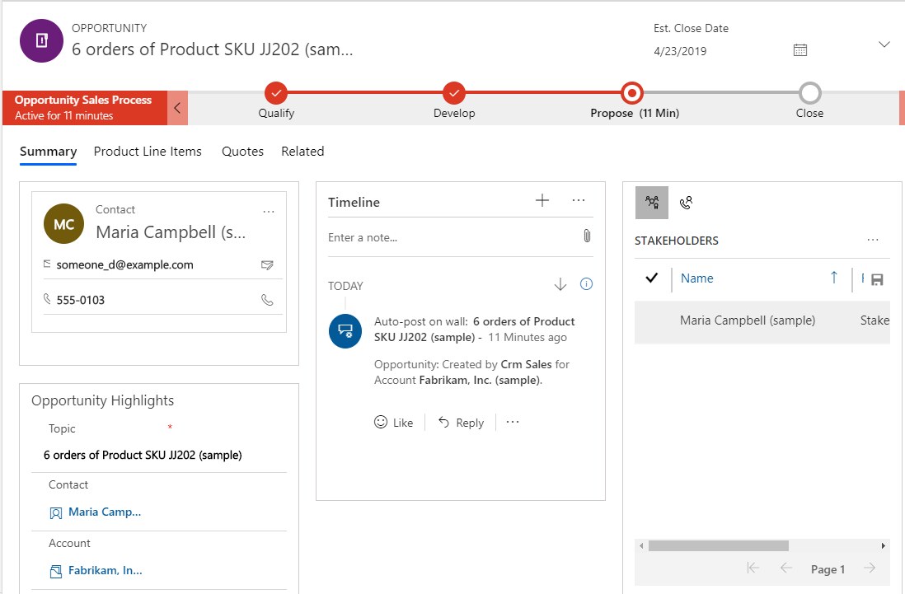This screenshot has height=594, width=905.
Task: Reply to the auto-post
Action: click(461, 423)
